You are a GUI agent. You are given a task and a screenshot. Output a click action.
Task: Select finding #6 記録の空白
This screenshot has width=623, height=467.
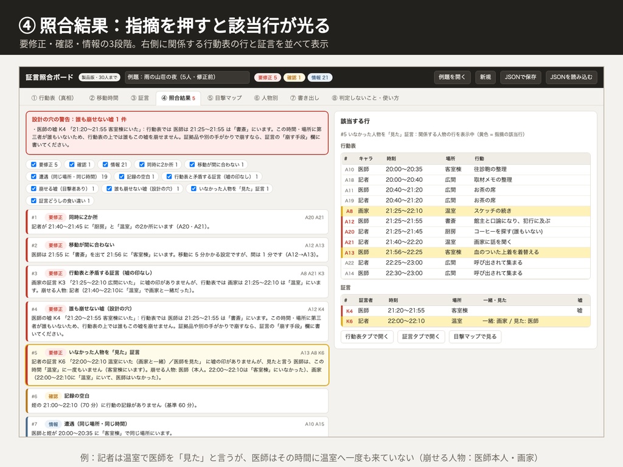tap(177, 401)
